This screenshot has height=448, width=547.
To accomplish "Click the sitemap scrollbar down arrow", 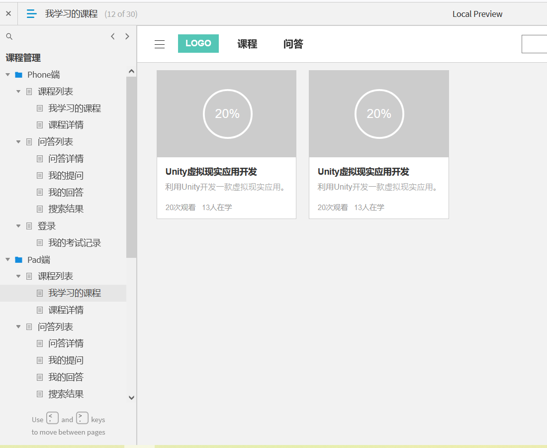I will tap(131, 397).
